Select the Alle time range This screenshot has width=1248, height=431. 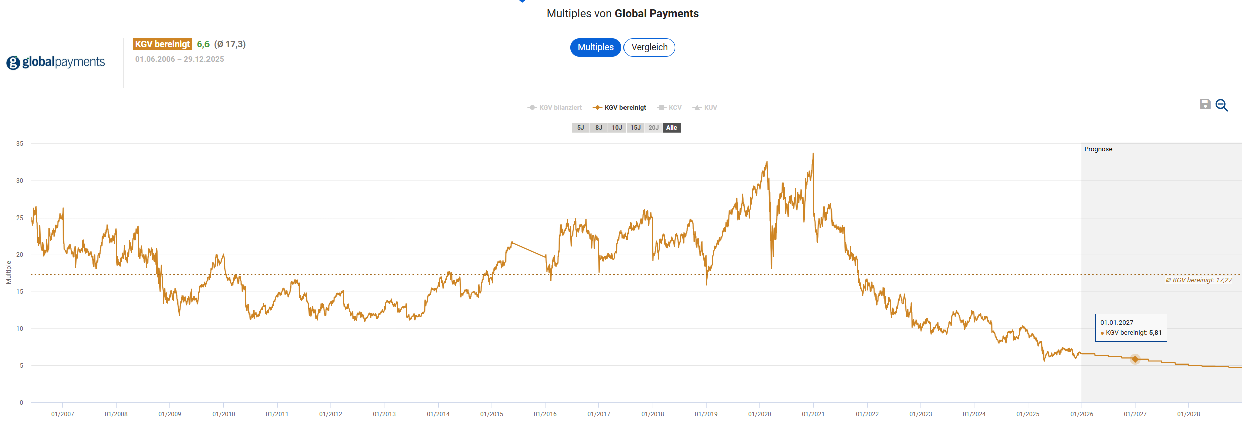coord(672,128)
